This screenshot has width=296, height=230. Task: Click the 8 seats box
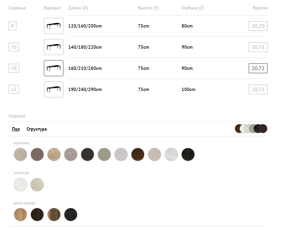click(12, 26)
